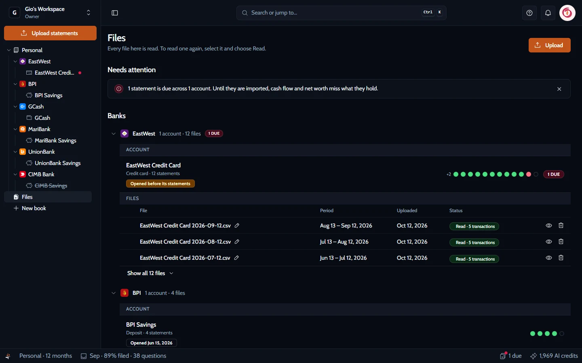
Task: Rename EastWest Credit Card 2026-08-12.csv with pencil
Action: (237, 242)
